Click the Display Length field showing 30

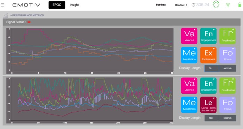click(x=212, y=68)
